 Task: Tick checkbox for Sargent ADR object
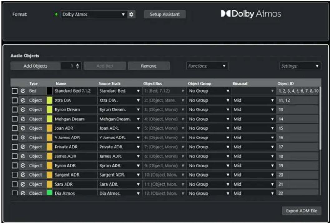pos(15,175)
